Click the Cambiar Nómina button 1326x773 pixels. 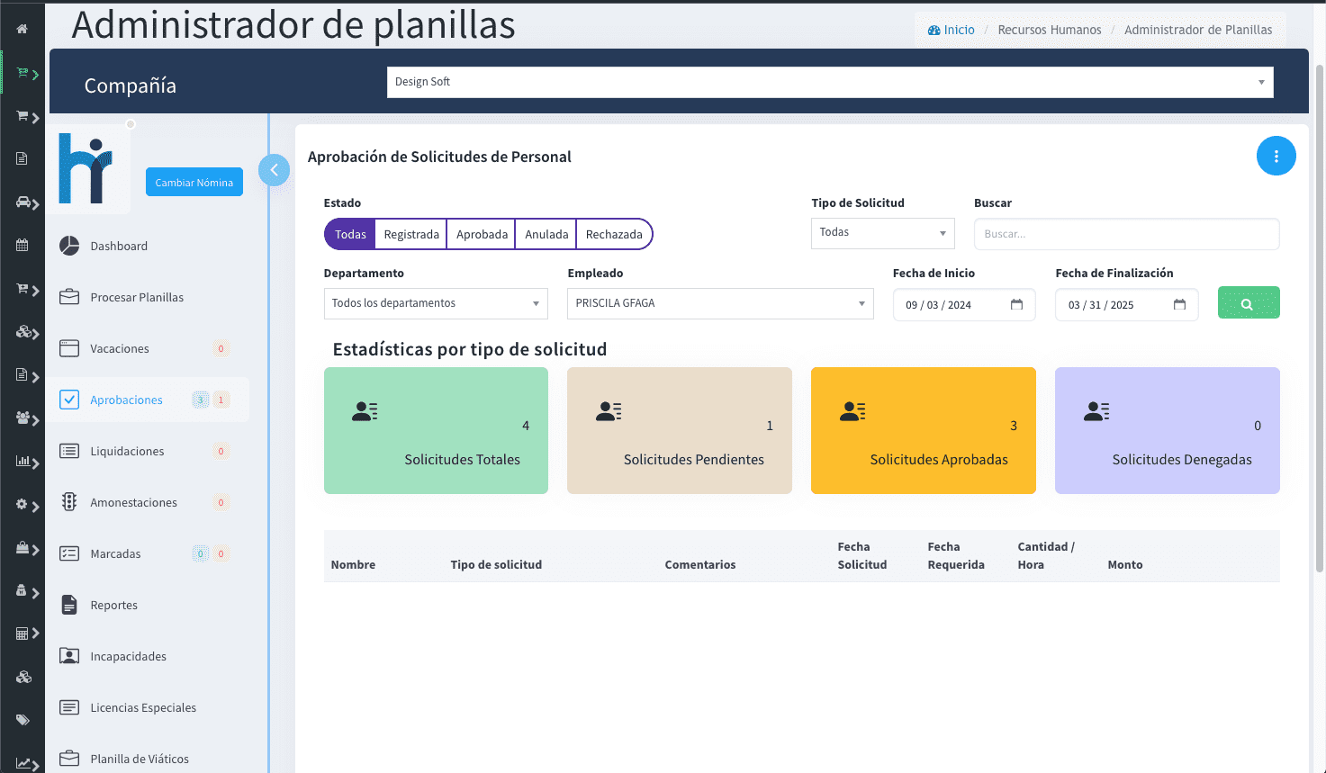point(194,181)
